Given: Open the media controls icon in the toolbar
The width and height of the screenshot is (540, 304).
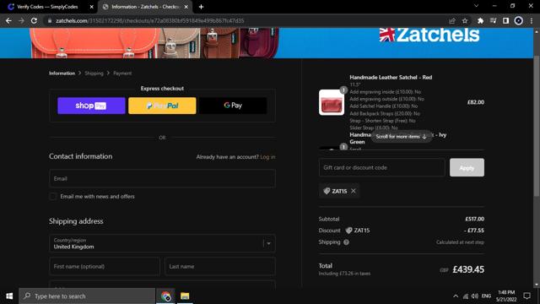Looking at the screenshot, I should click(x=493, y=20).
